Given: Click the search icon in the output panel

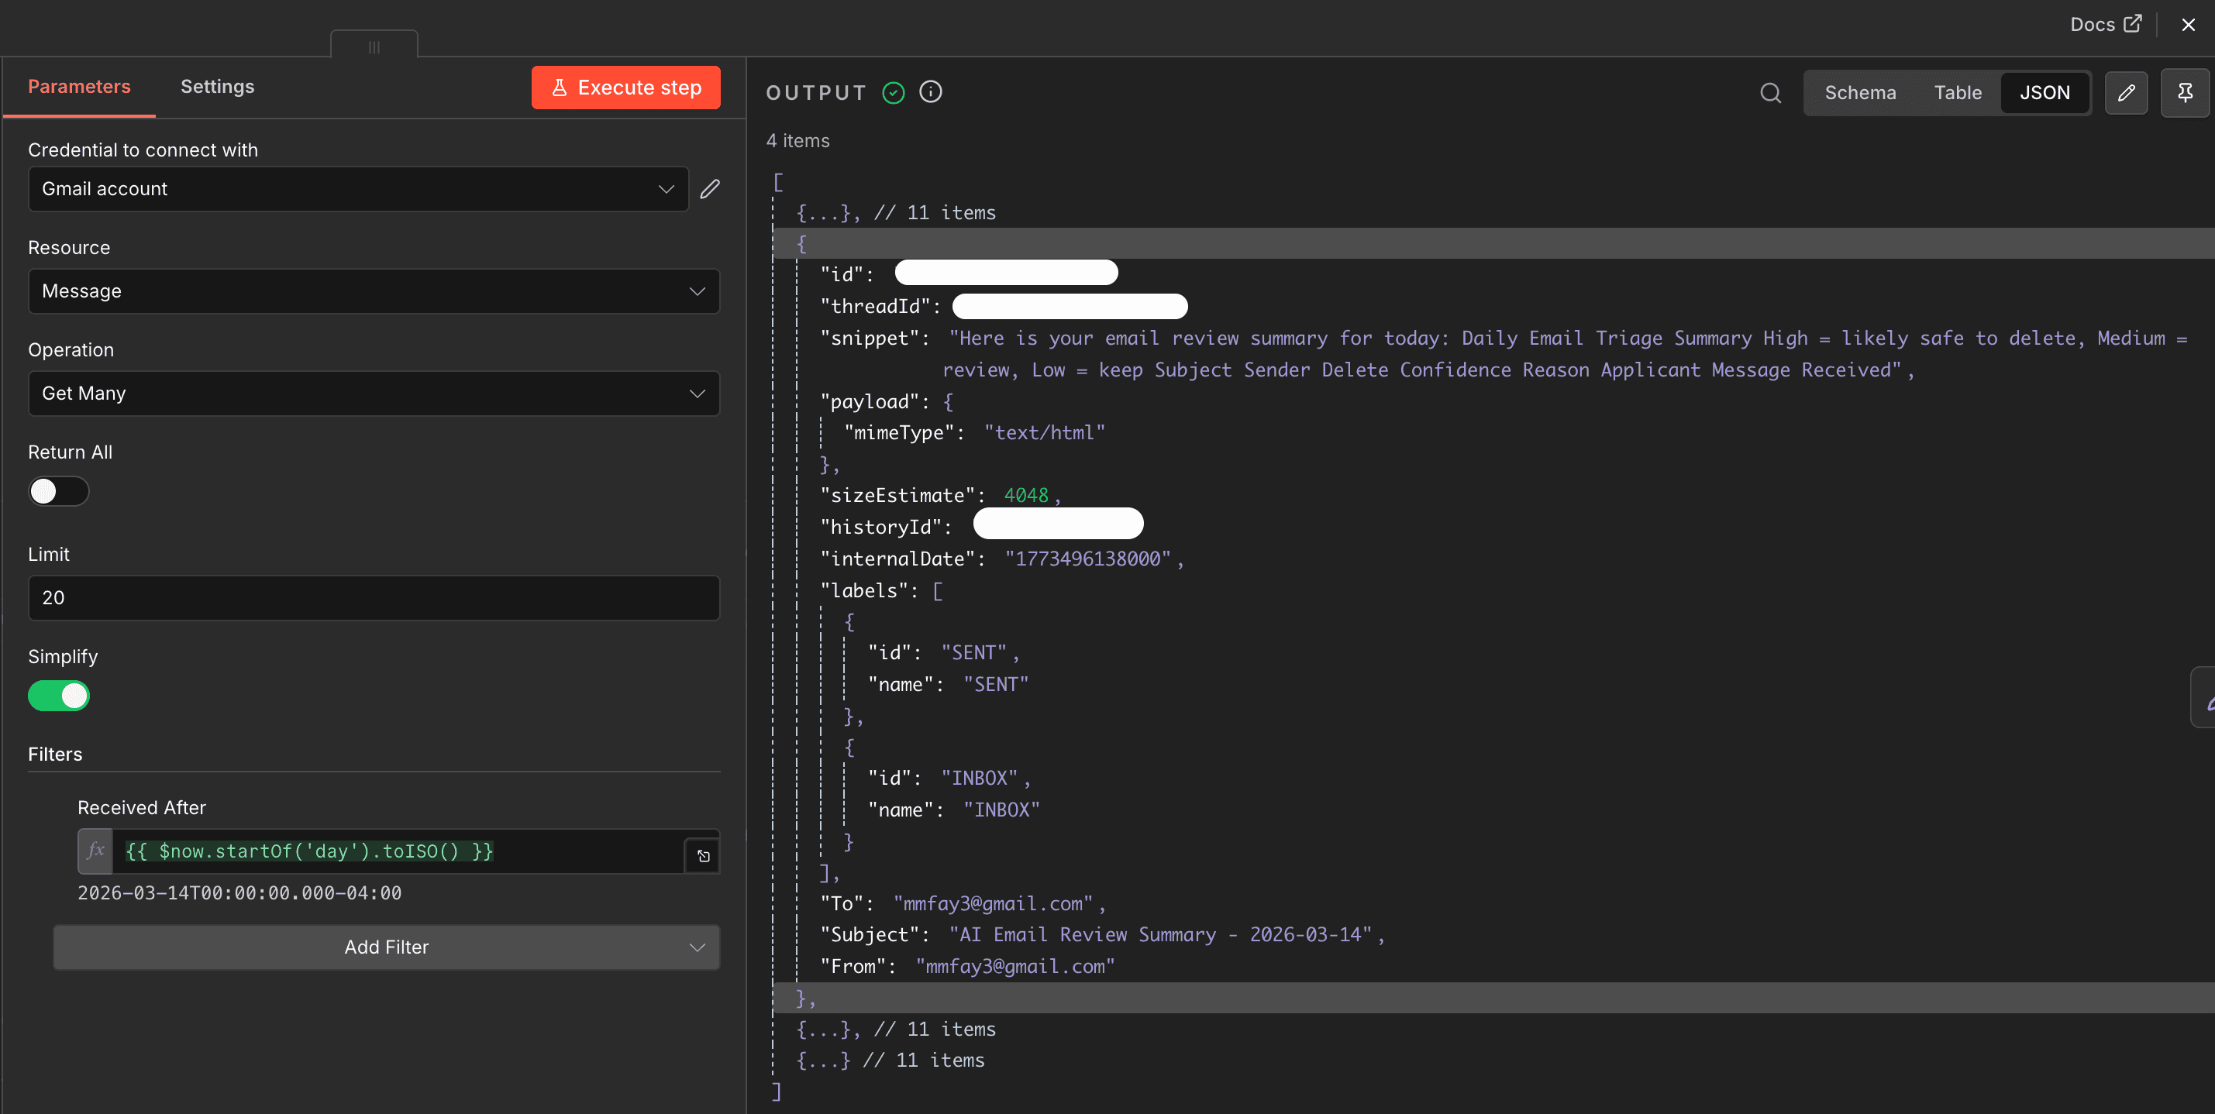Looking at the screenshot, I should pyautogui.click(x=1770, y=93).
